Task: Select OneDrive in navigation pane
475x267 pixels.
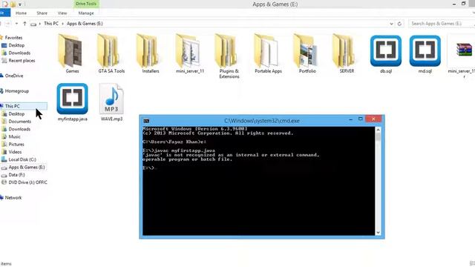Action: (x=14, y=76)
